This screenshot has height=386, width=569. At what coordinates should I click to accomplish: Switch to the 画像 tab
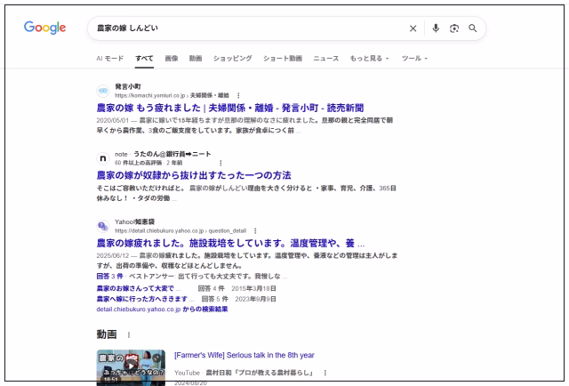tap(172, 59)
